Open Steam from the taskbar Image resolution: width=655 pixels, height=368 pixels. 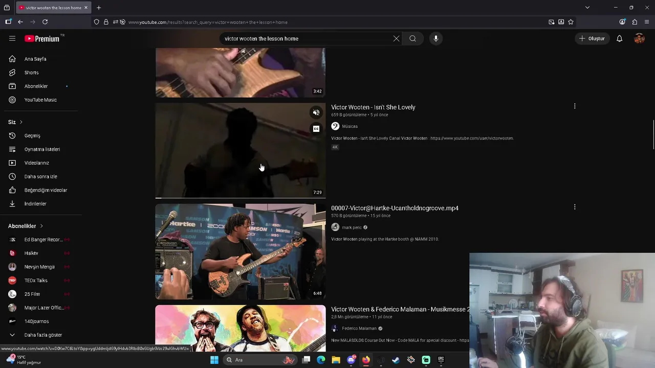point(396,360)
